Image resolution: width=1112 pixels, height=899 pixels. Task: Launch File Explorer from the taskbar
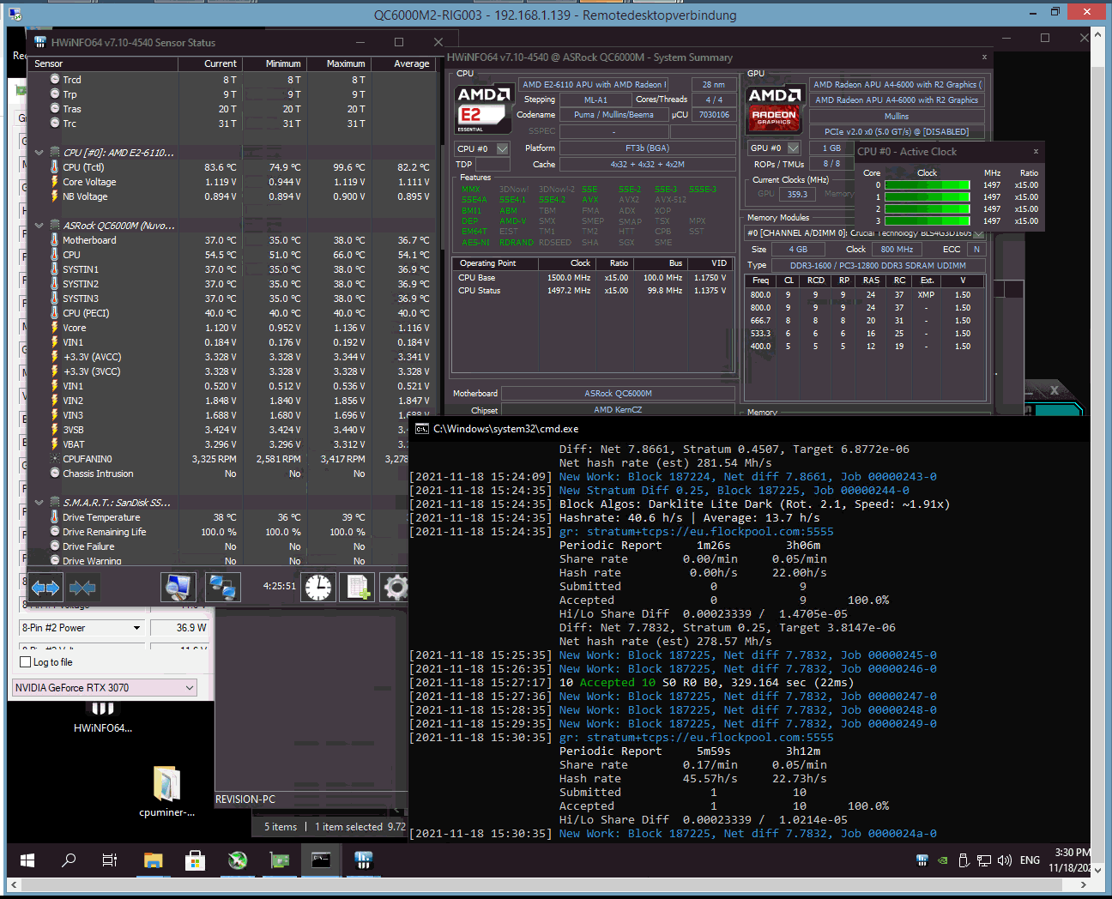[x=153, y=860]
